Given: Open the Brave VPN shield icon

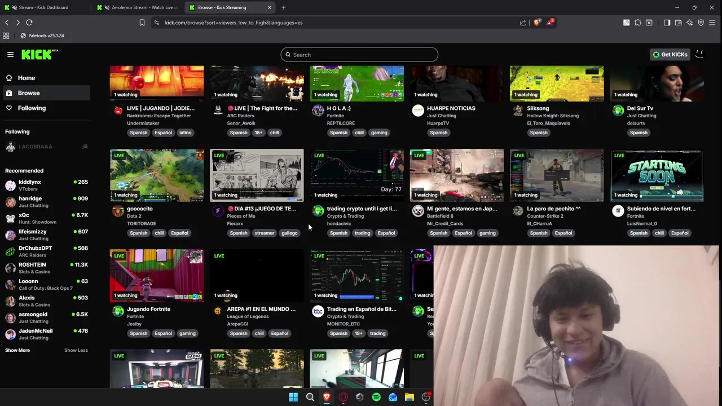Looking at the screenshot, I should (x=701, y=23).
